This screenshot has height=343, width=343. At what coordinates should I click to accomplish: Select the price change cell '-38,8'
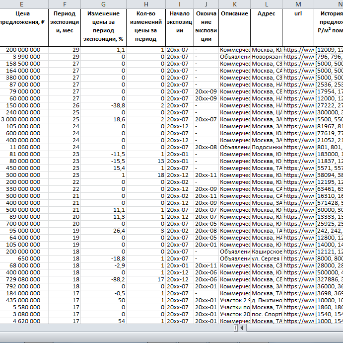pyautogui.click(x=103, y=105)
